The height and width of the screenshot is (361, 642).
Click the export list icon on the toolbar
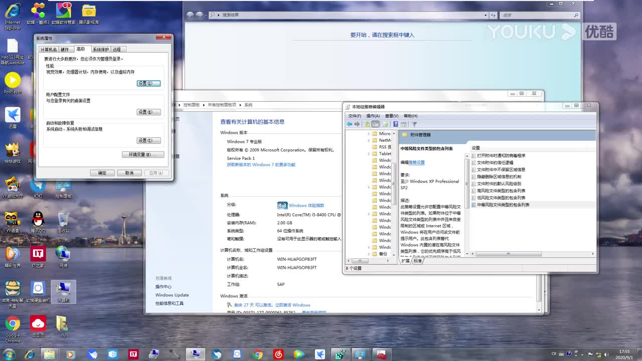point(385,124)
